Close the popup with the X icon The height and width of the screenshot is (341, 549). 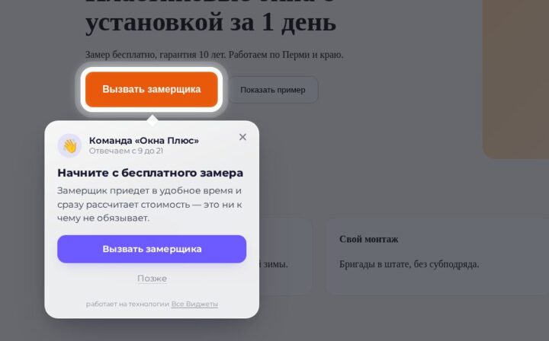pos(242,137)
